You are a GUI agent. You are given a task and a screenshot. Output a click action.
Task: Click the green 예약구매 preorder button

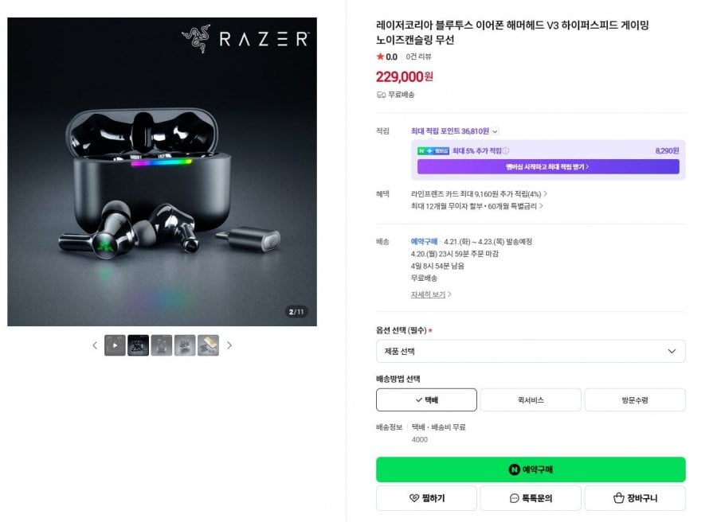(x=531, y=469)
